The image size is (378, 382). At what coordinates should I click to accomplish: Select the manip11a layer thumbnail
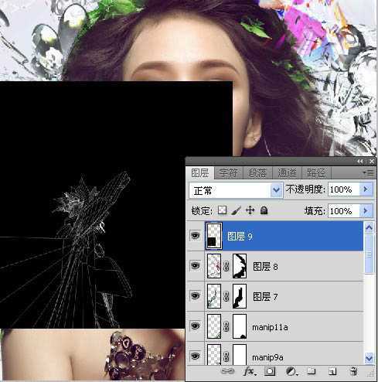click(214, 326)
